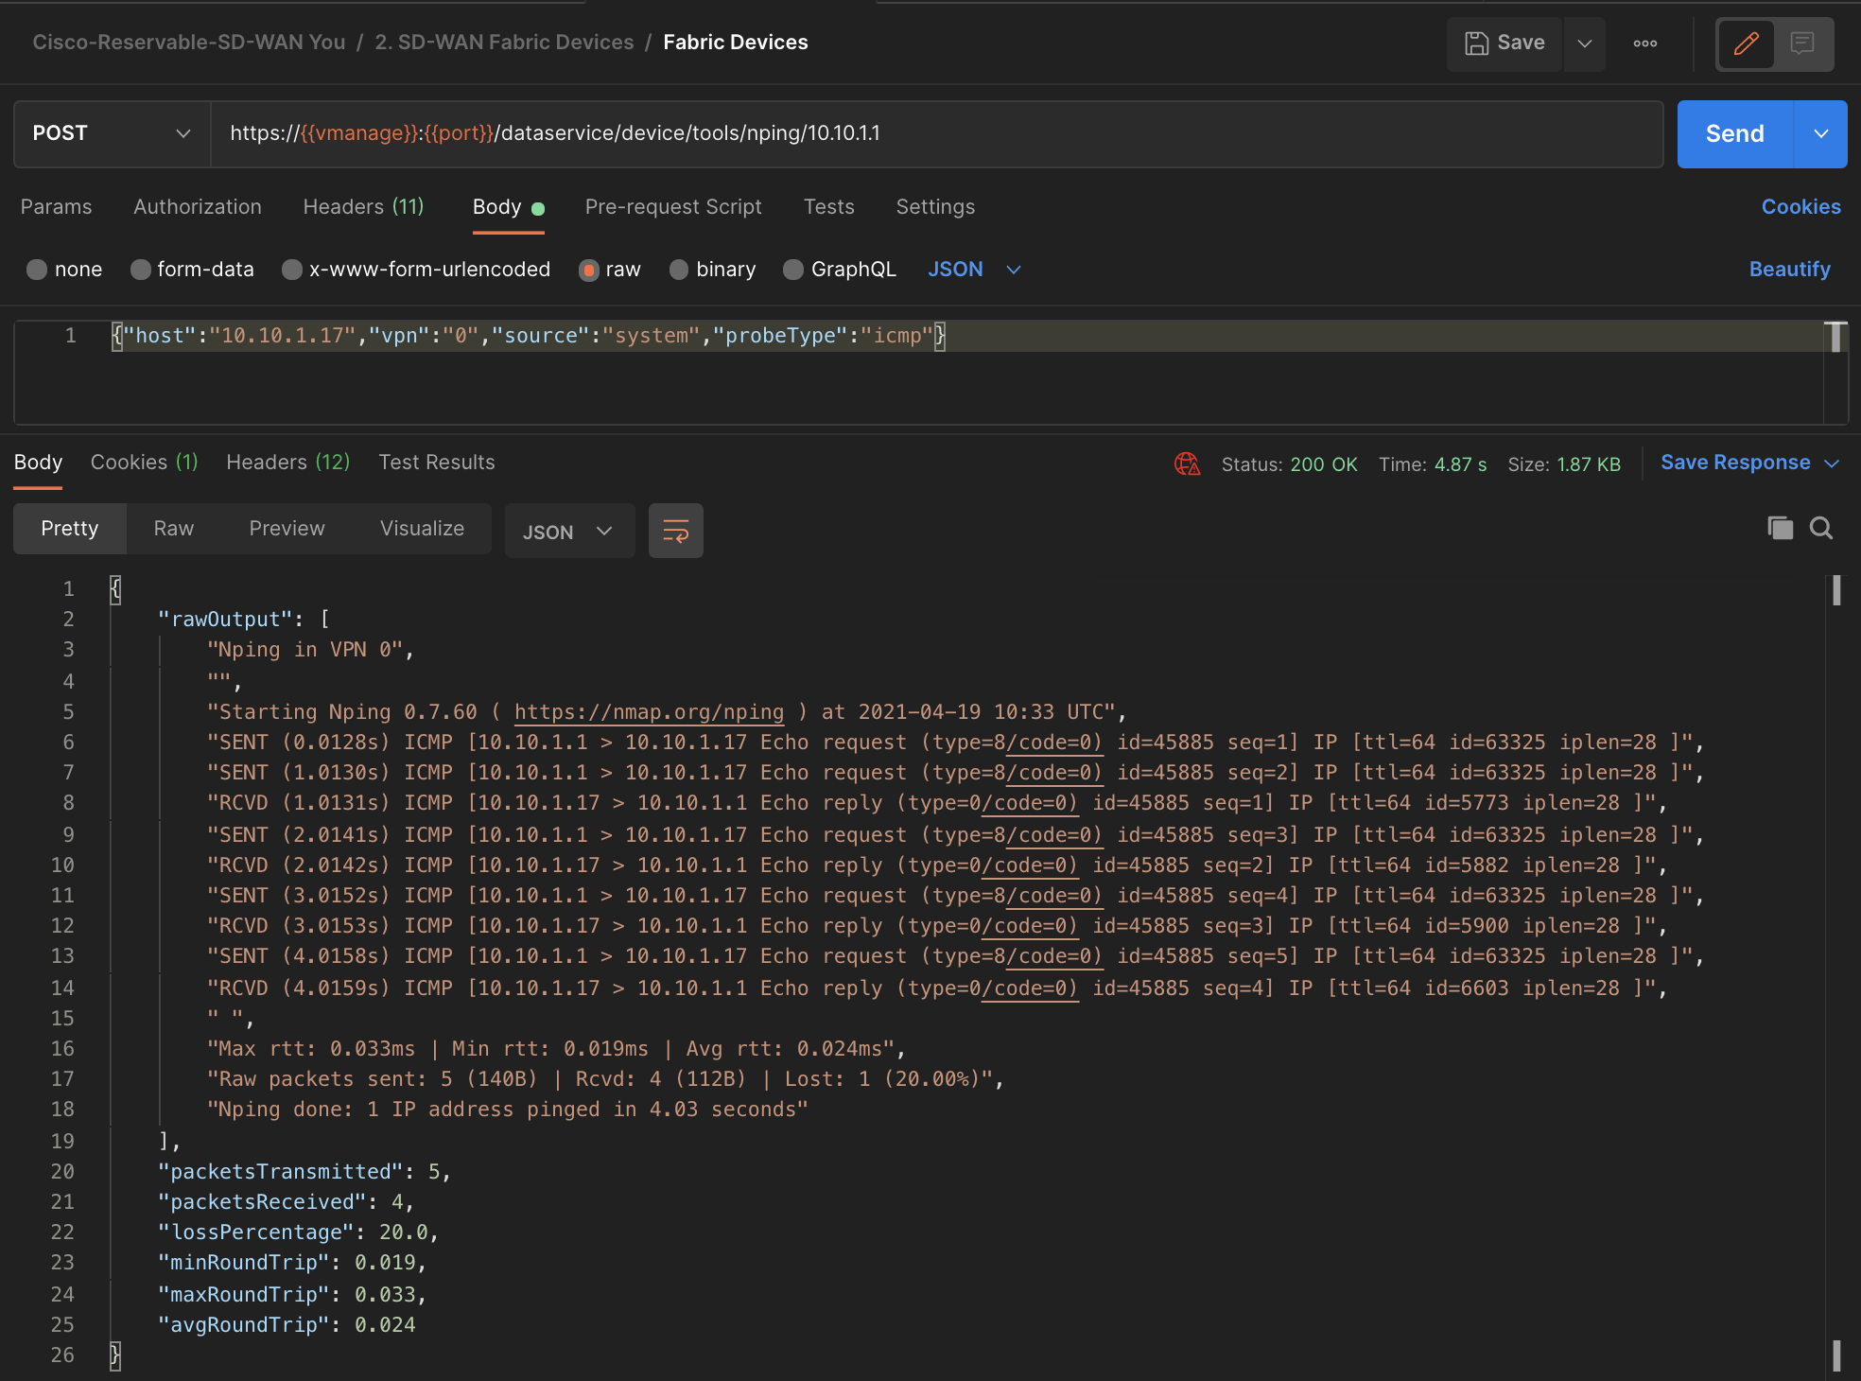Click the request URL input field
The height and width of the screenshot is (1381, 1861).
936,133
